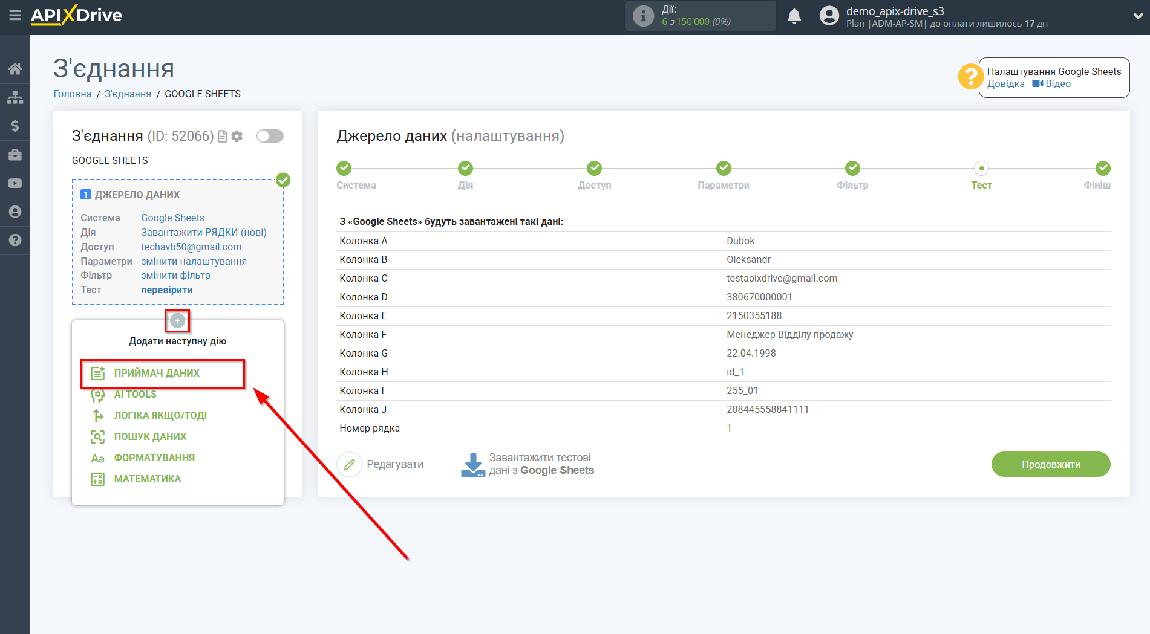Click the Редагувати edit button
1150x634 pixels.
click(x=381, y=464)
